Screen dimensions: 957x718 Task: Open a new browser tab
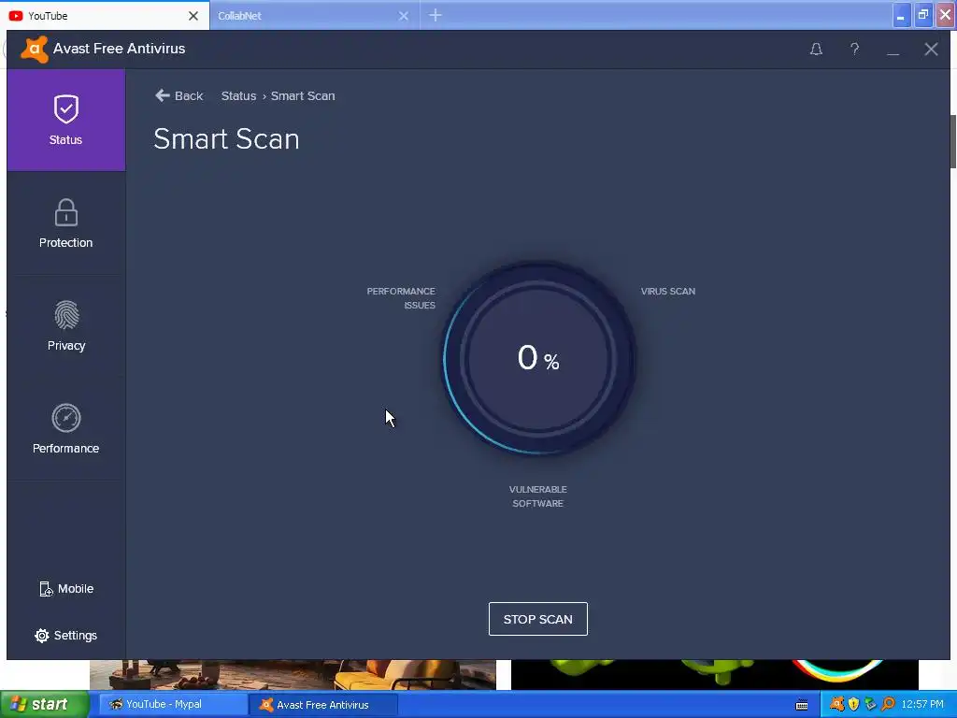[x=436, y=15]
